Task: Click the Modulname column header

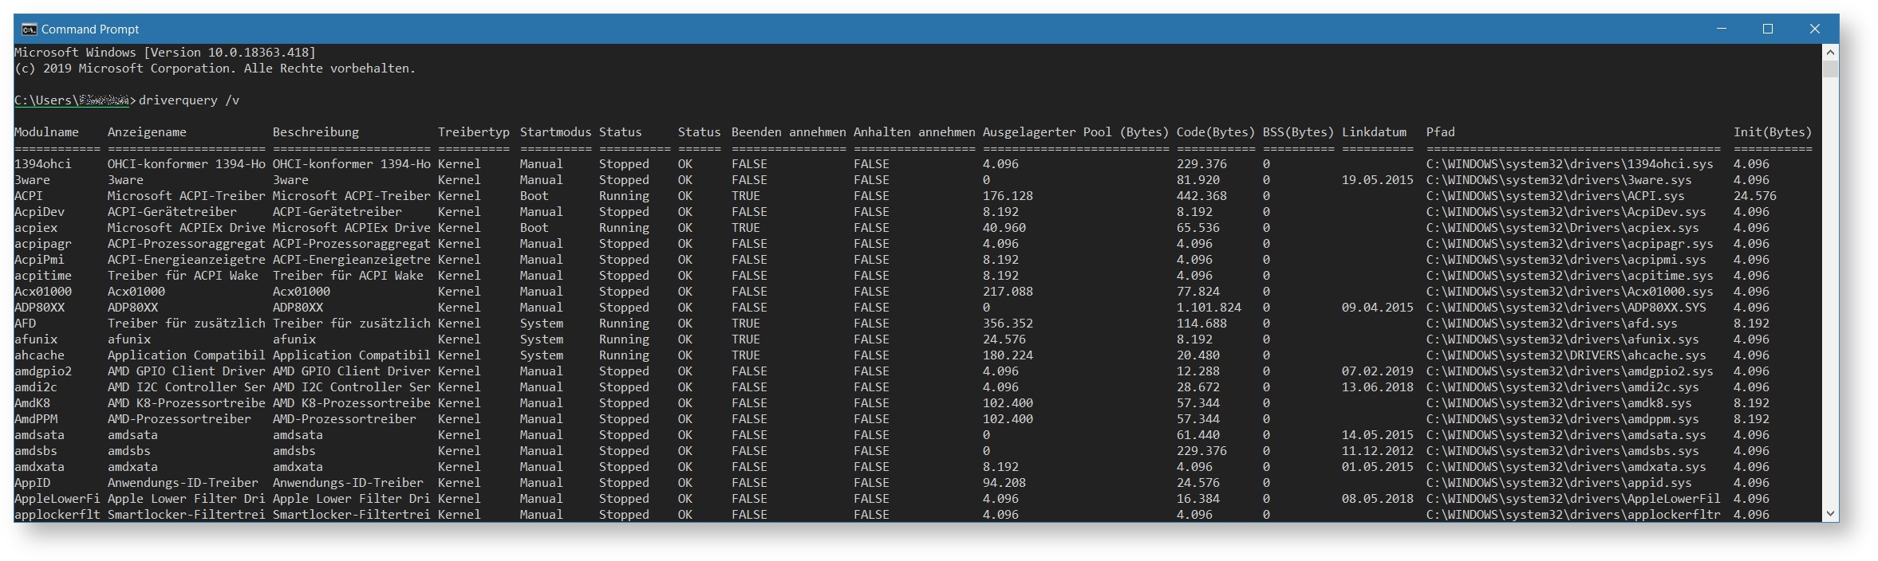Action: click(46, 132)
